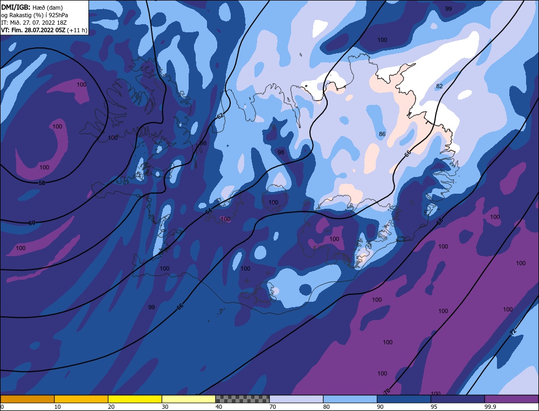This screenshot has height=411, width=539.
Task: Click the legend tick label '90'
Action: pos(380,407)
